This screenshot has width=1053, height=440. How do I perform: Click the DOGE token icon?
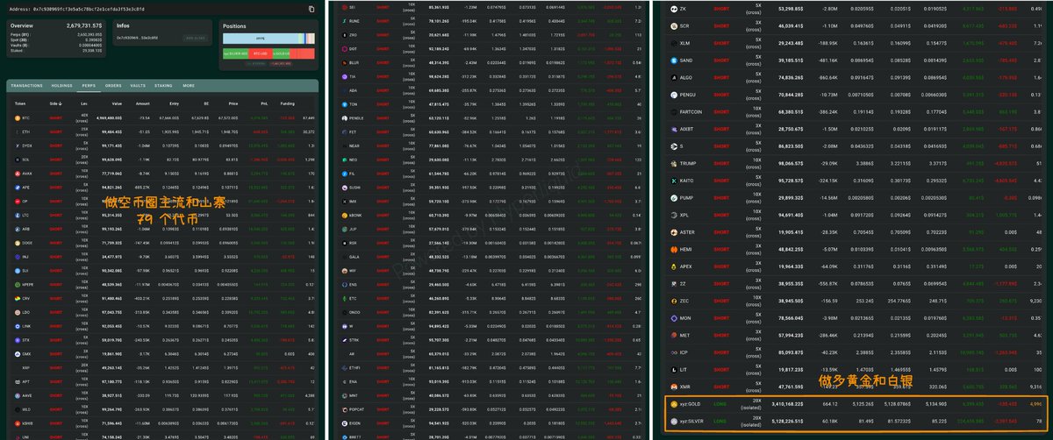(16, 242)
